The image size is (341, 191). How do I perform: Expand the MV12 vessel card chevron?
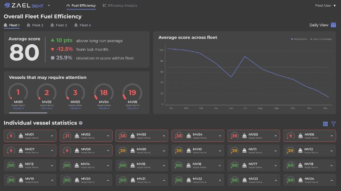[332, 150]
